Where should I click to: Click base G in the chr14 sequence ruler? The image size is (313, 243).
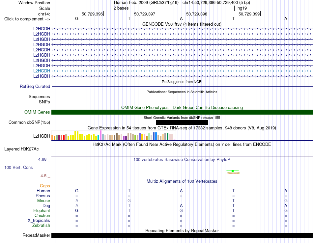tap(77, 18)
